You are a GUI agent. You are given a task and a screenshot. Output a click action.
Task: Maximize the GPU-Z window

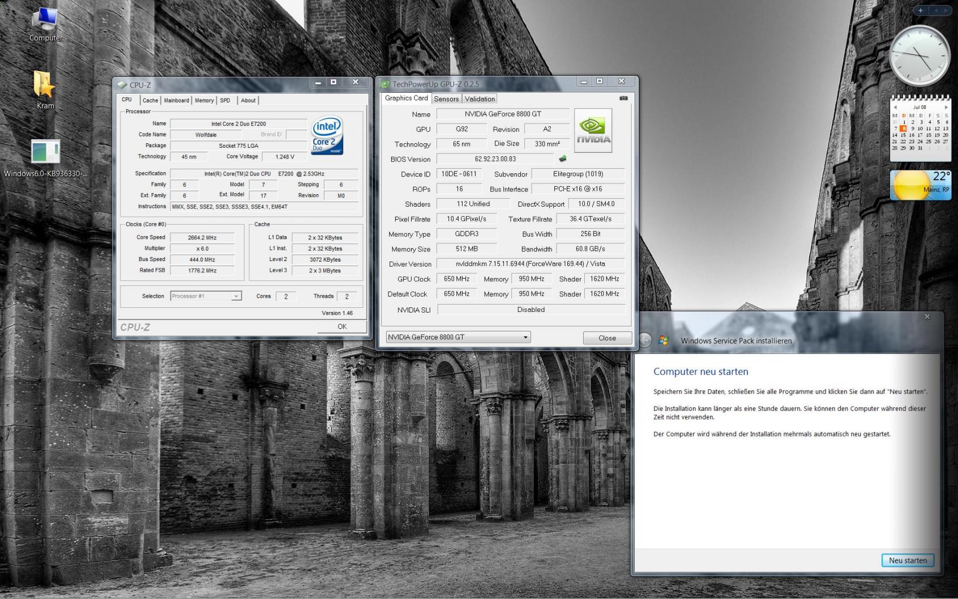(600, 82)
